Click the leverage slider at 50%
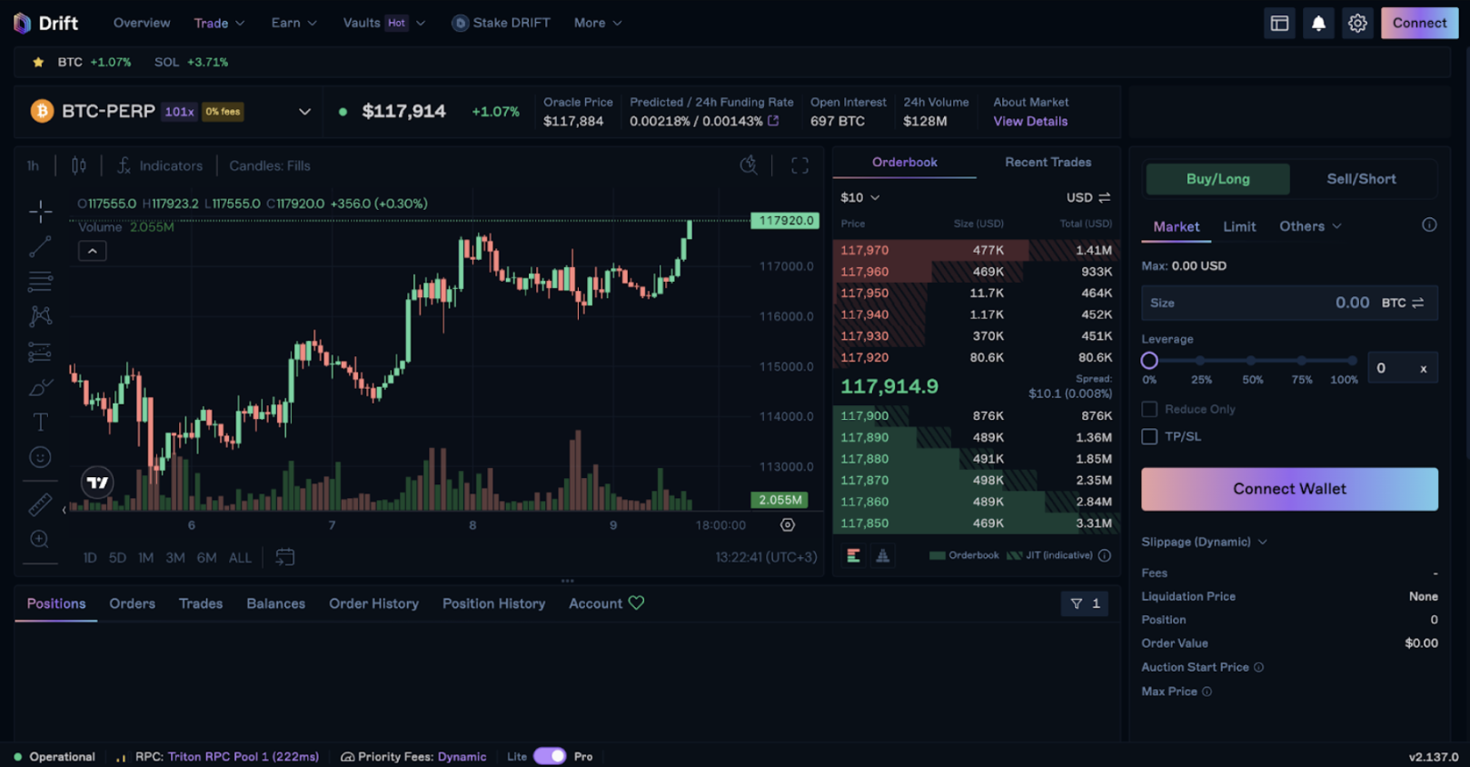Screen dimensions: 1470x767 pos(1251,361)
